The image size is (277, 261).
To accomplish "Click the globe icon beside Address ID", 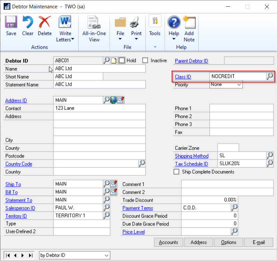I will (114, 100).
